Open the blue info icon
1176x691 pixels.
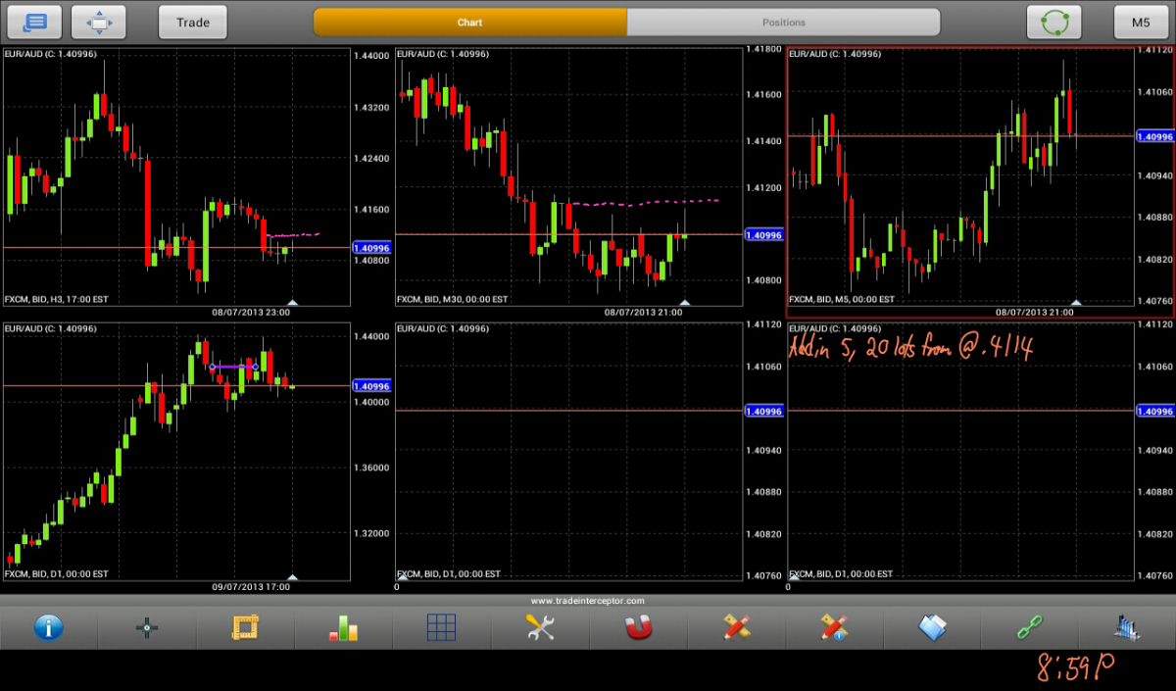click(49, 627)
